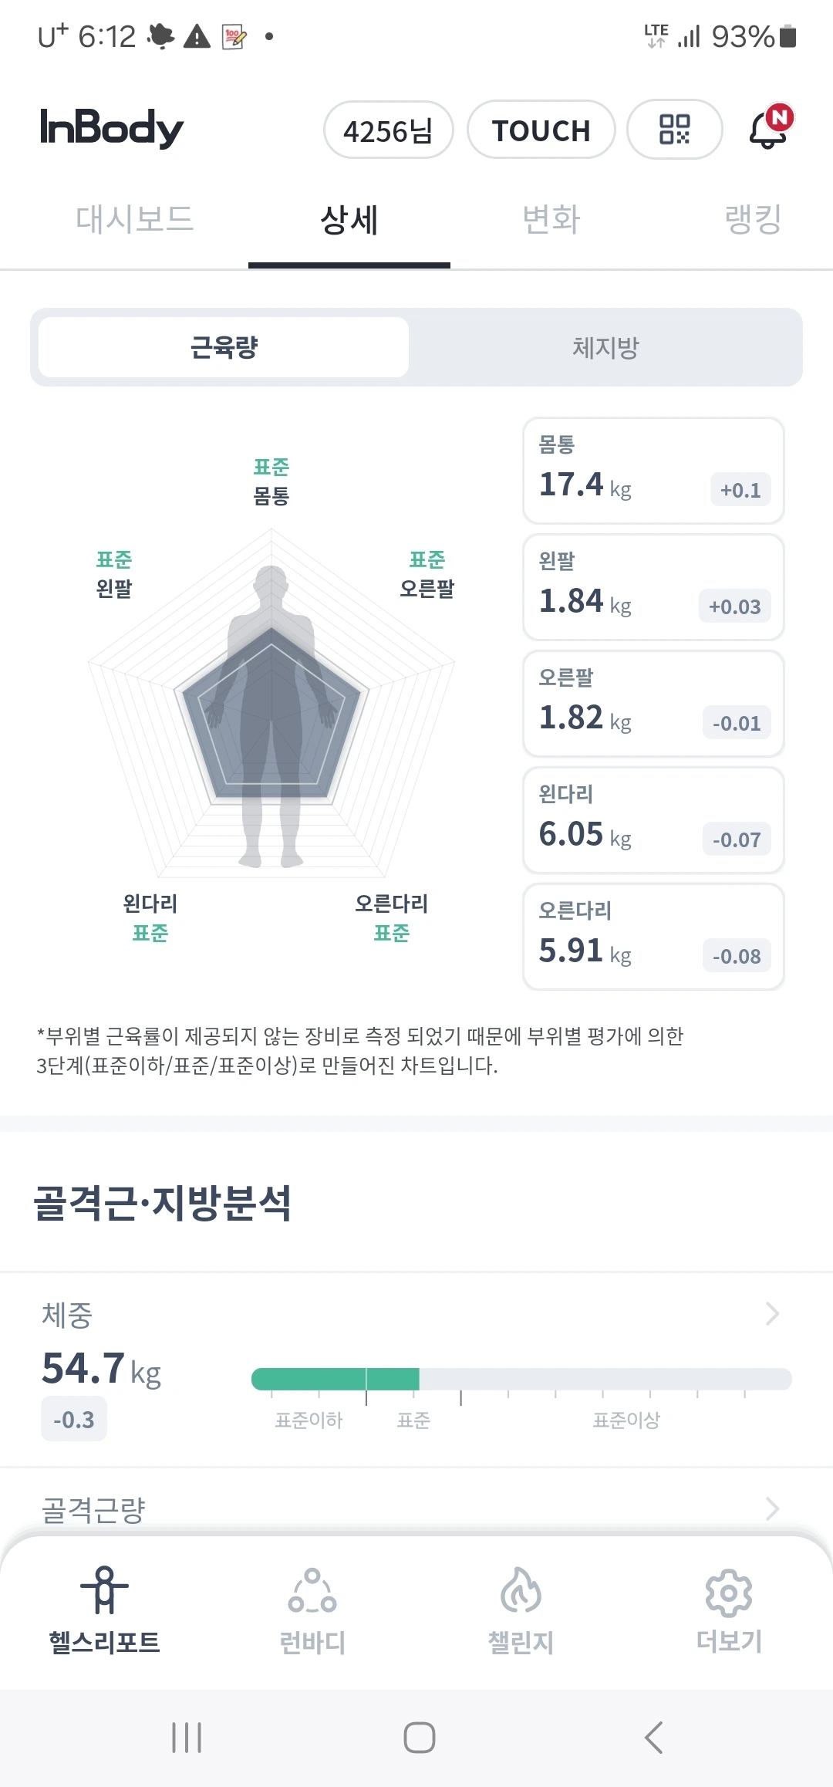This screenshot has width=833, height=1787.
Task: Open the 챌린지 flame icon
Action: pyautogui.click(x=521, y=1590)
